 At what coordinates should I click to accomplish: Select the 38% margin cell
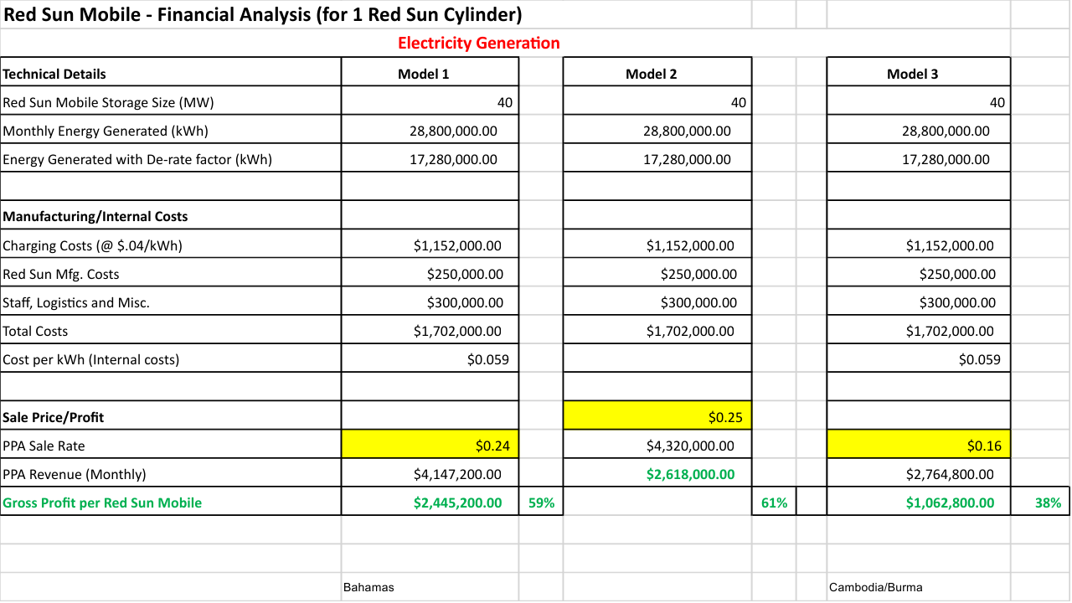pyautogui.click(x=1041, y=502)
